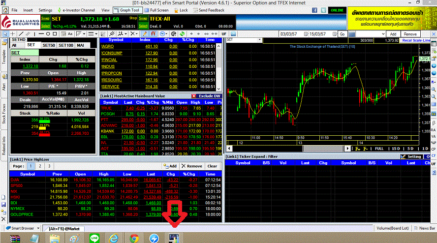Toggle Full Screen mode
This screenshot has height=243, width=437.
156,10
